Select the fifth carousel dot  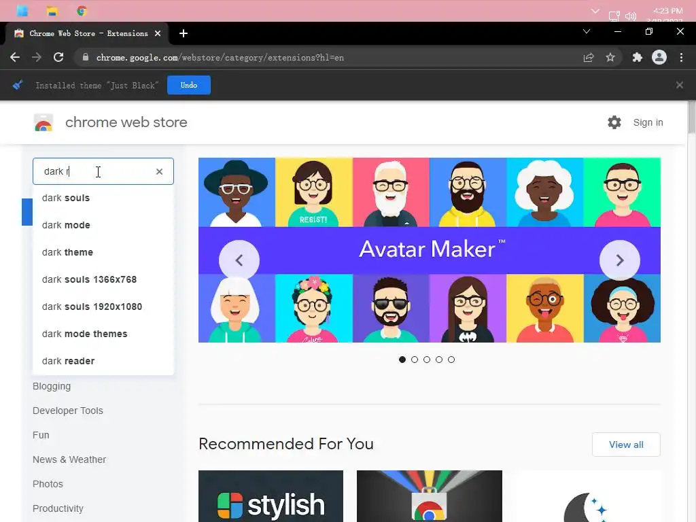451,360
